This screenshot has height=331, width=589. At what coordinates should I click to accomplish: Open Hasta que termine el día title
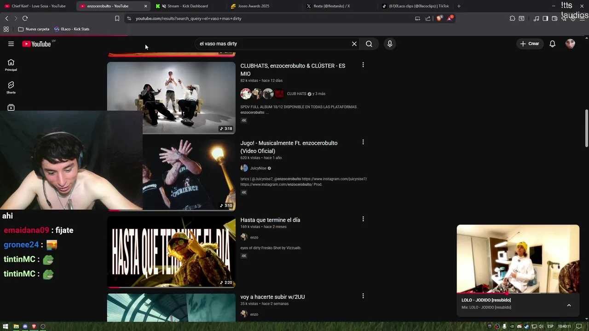(x=270, y=220)
